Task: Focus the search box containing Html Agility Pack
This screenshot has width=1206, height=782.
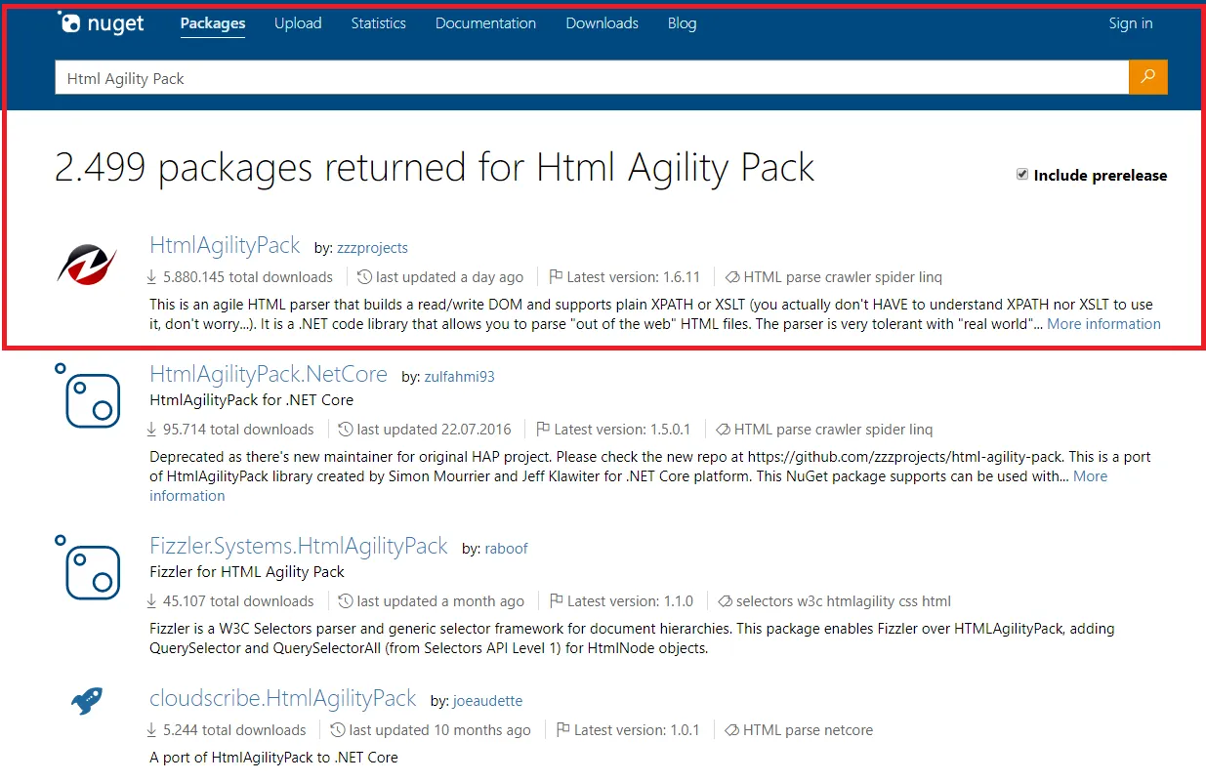Action: (x=592, y=78)
